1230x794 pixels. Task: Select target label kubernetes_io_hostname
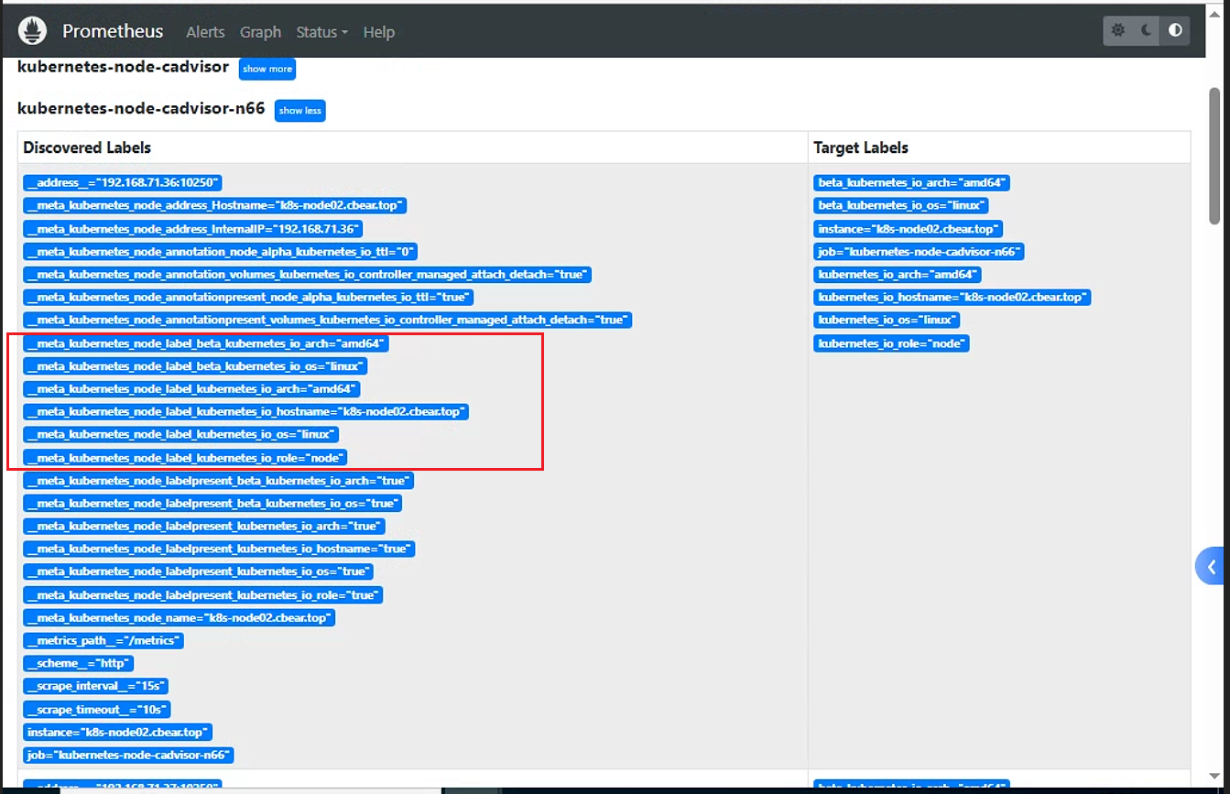pos(952,298)
